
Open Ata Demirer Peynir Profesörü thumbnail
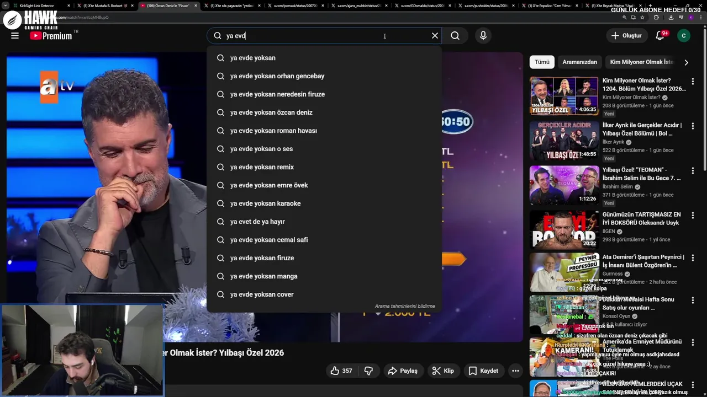[564, 272]
